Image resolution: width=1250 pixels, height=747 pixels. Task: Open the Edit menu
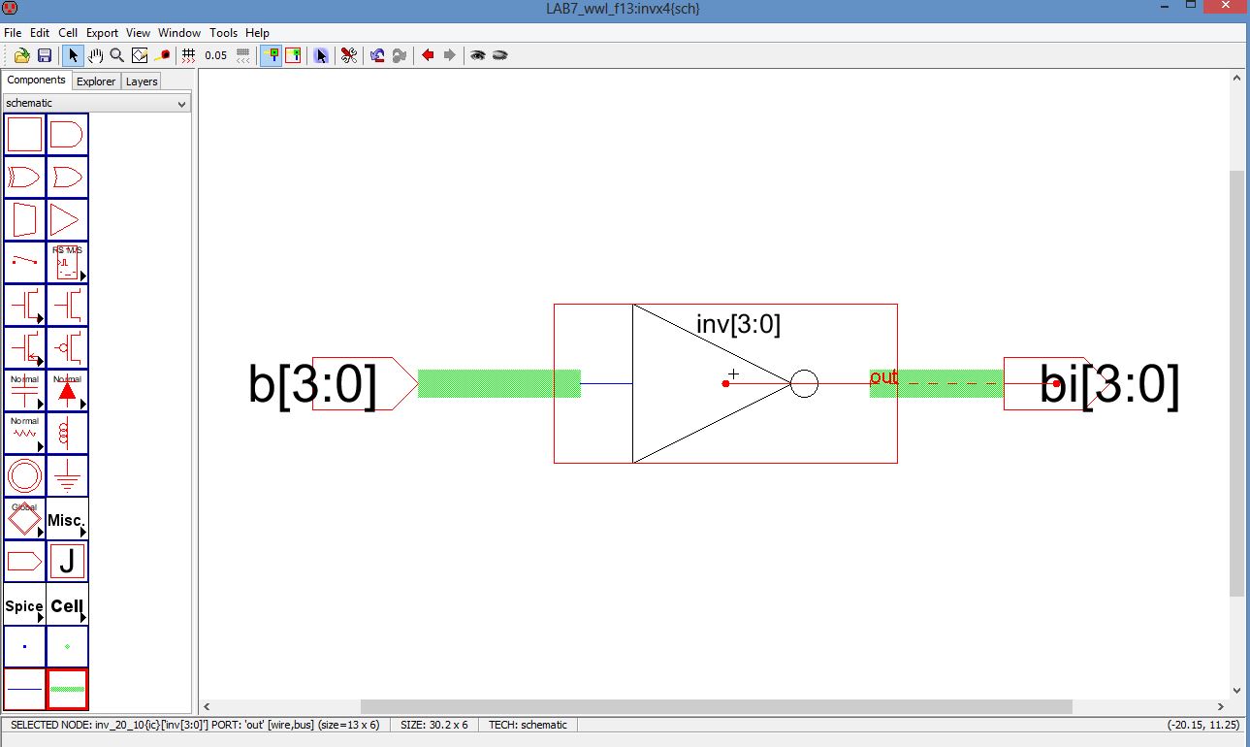click(40, 32)
